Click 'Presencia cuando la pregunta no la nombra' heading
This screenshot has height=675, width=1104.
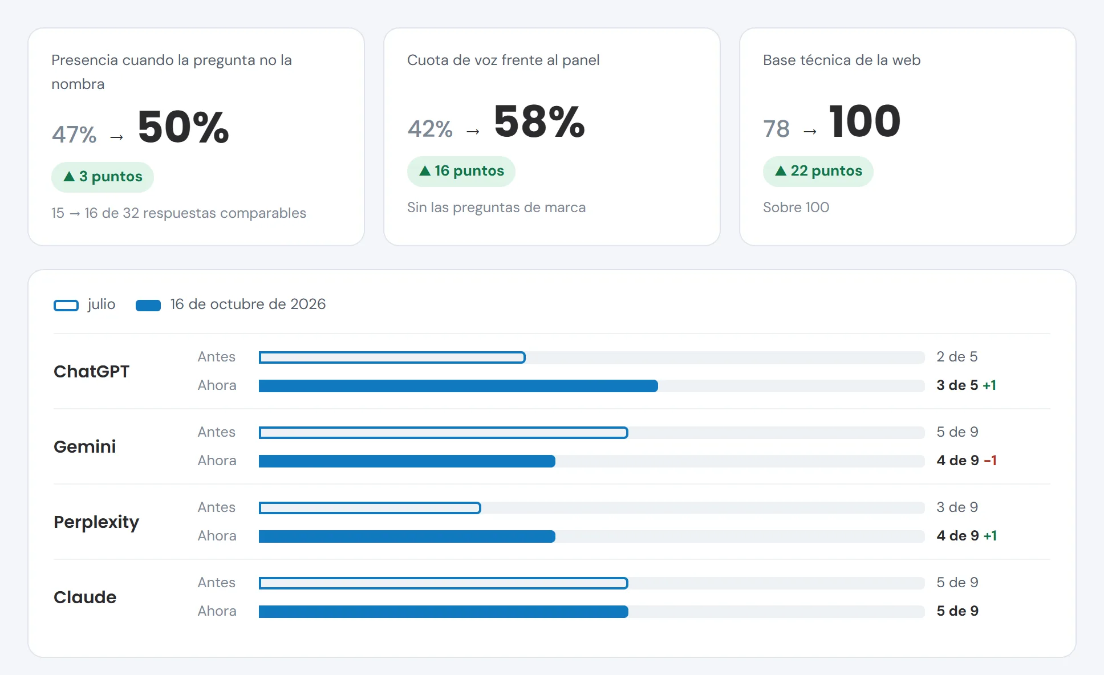coord(172,72)
